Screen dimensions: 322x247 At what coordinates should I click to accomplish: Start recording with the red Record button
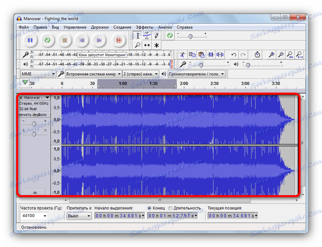(119, 40)
